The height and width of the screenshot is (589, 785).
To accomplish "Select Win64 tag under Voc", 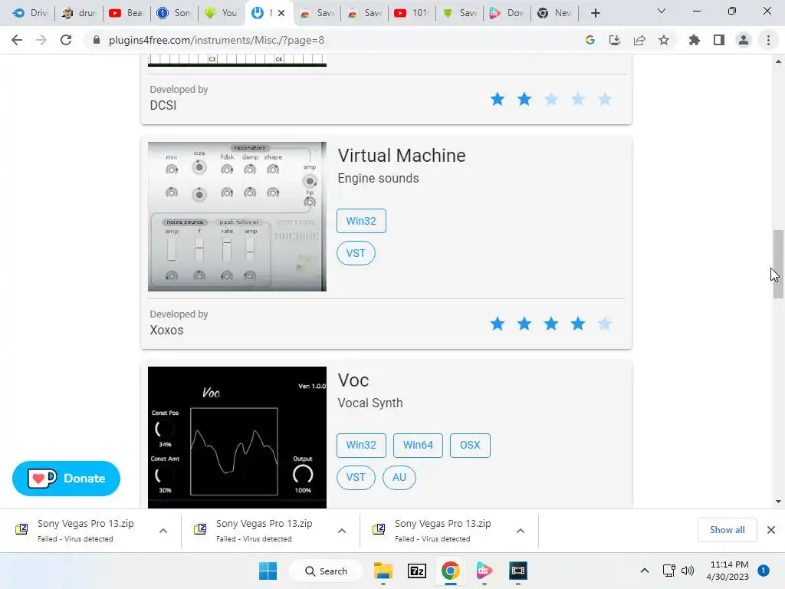I will (x=418, y=446).
